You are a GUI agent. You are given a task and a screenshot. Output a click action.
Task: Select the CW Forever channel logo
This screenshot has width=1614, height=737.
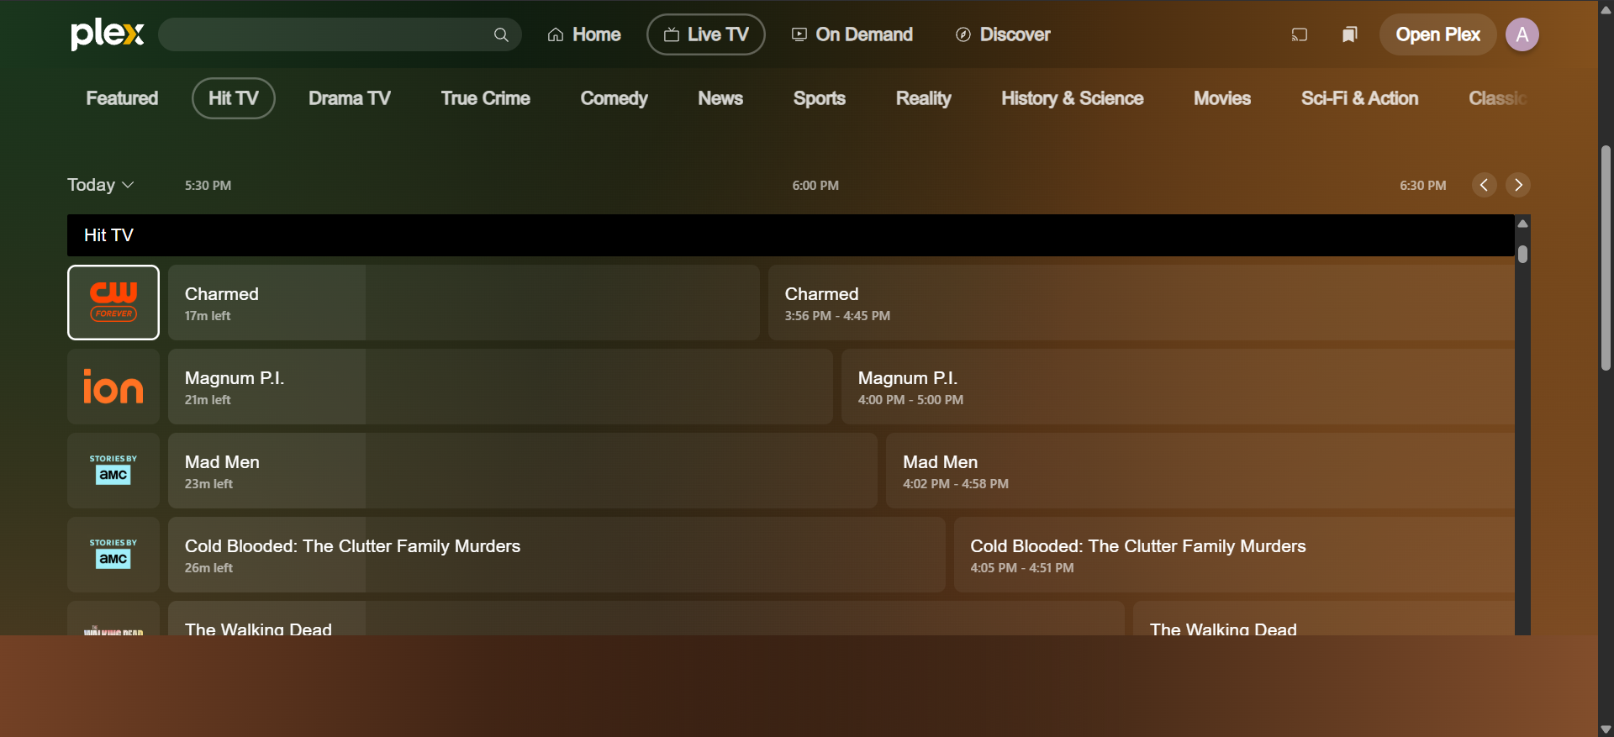[x=113, y=303]
